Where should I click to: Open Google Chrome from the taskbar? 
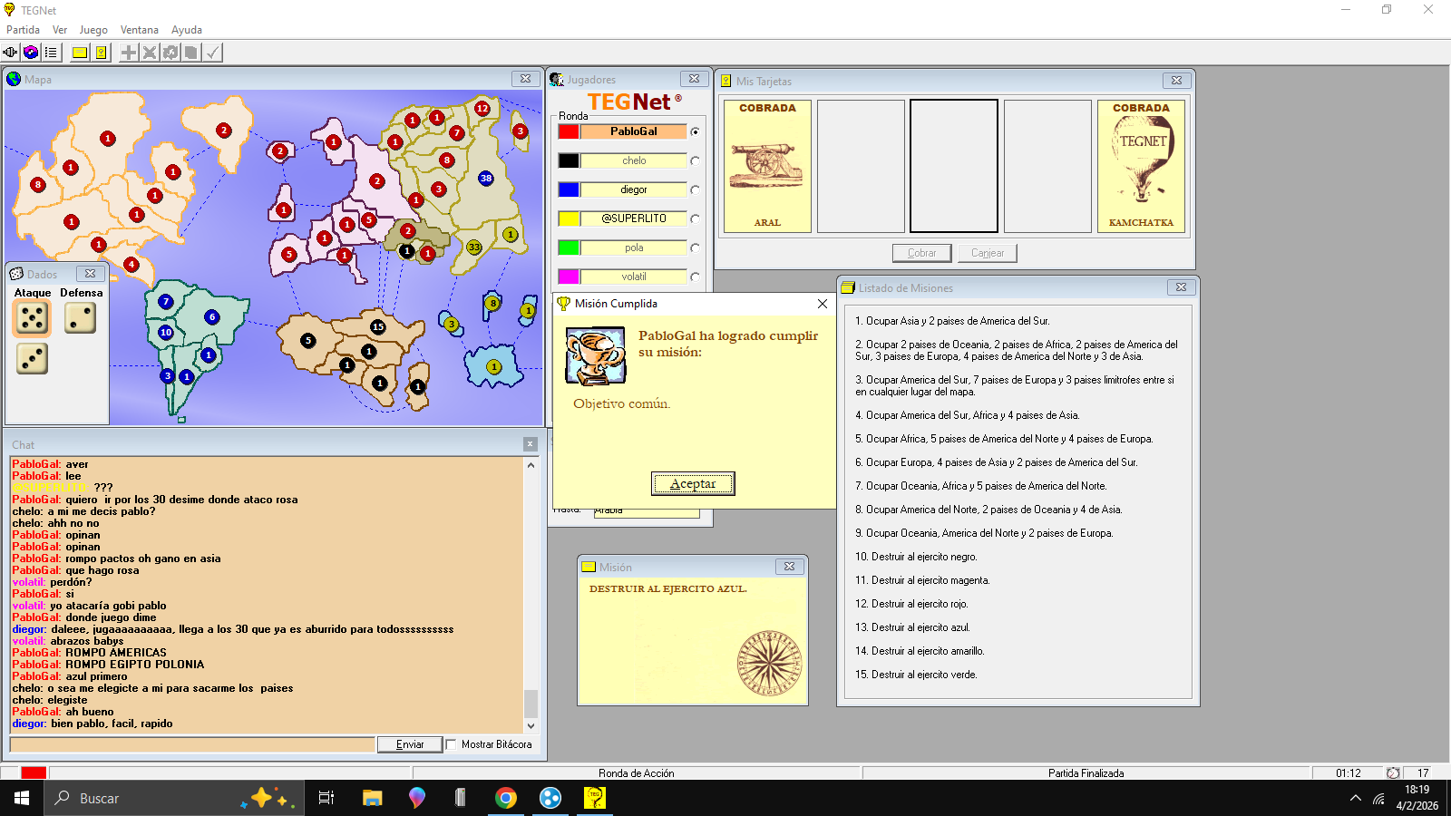pyautogui.click(x=506, y=798)
